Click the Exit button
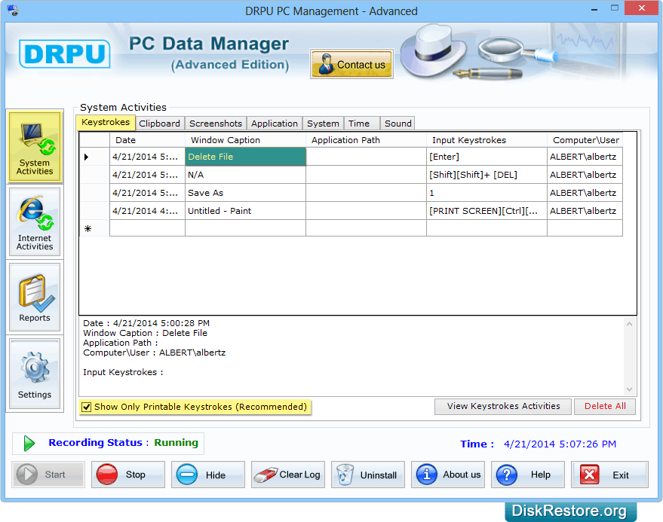Viewport: 663px width, 522px height. tap(609, 475)
